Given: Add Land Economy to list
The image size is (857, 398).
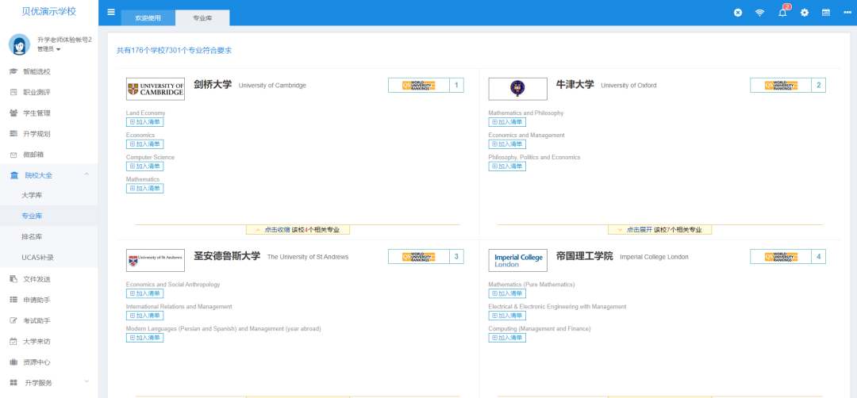Looking at the screenshot, I should (x=145, y=122).
